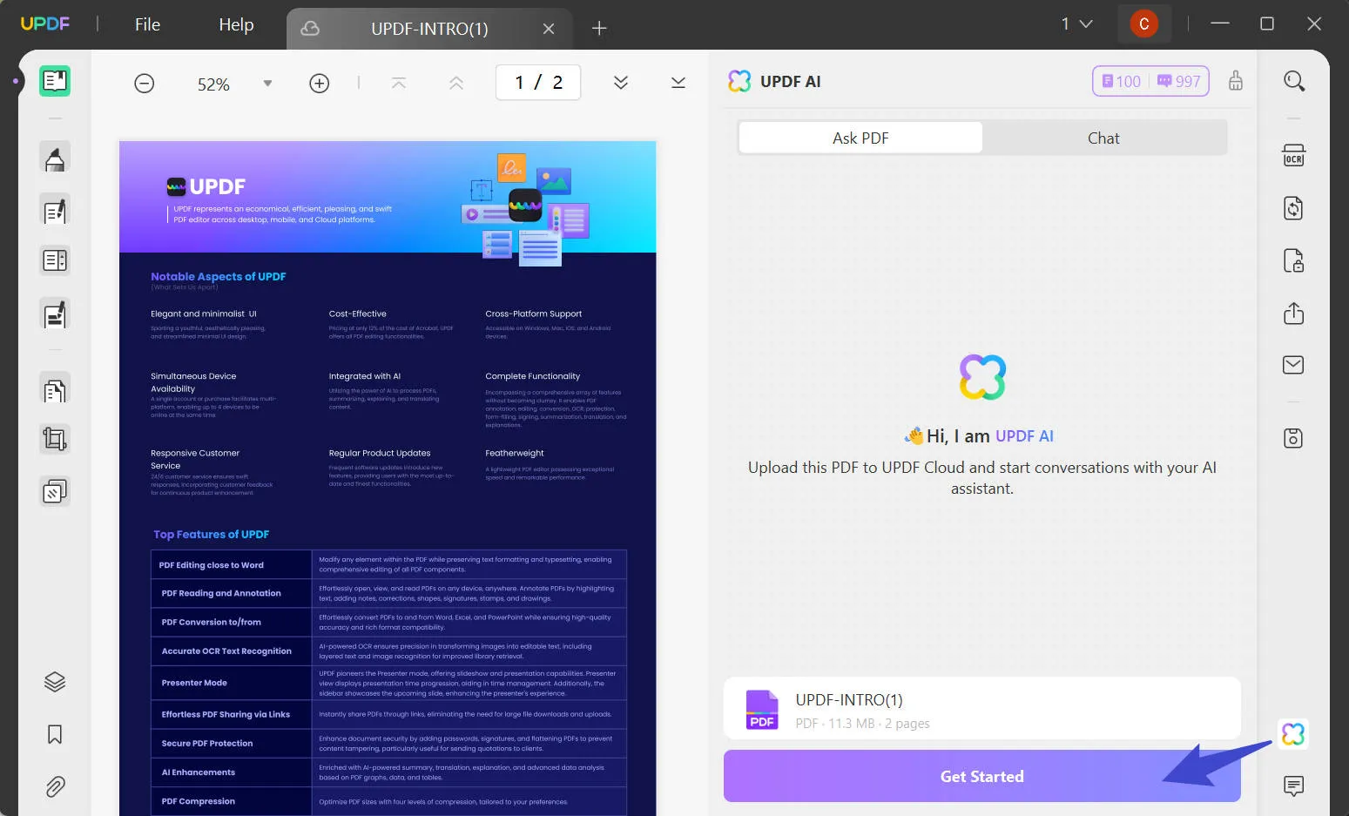Image resolution: width=1349 pixels, height=816 pixels.
Task: Run OCR text recognition
Action: pos(1294,156)
